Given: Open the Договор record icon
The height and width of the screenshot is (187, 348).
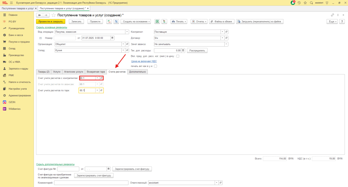Looking at the screenshot, I should coord(226,38).
